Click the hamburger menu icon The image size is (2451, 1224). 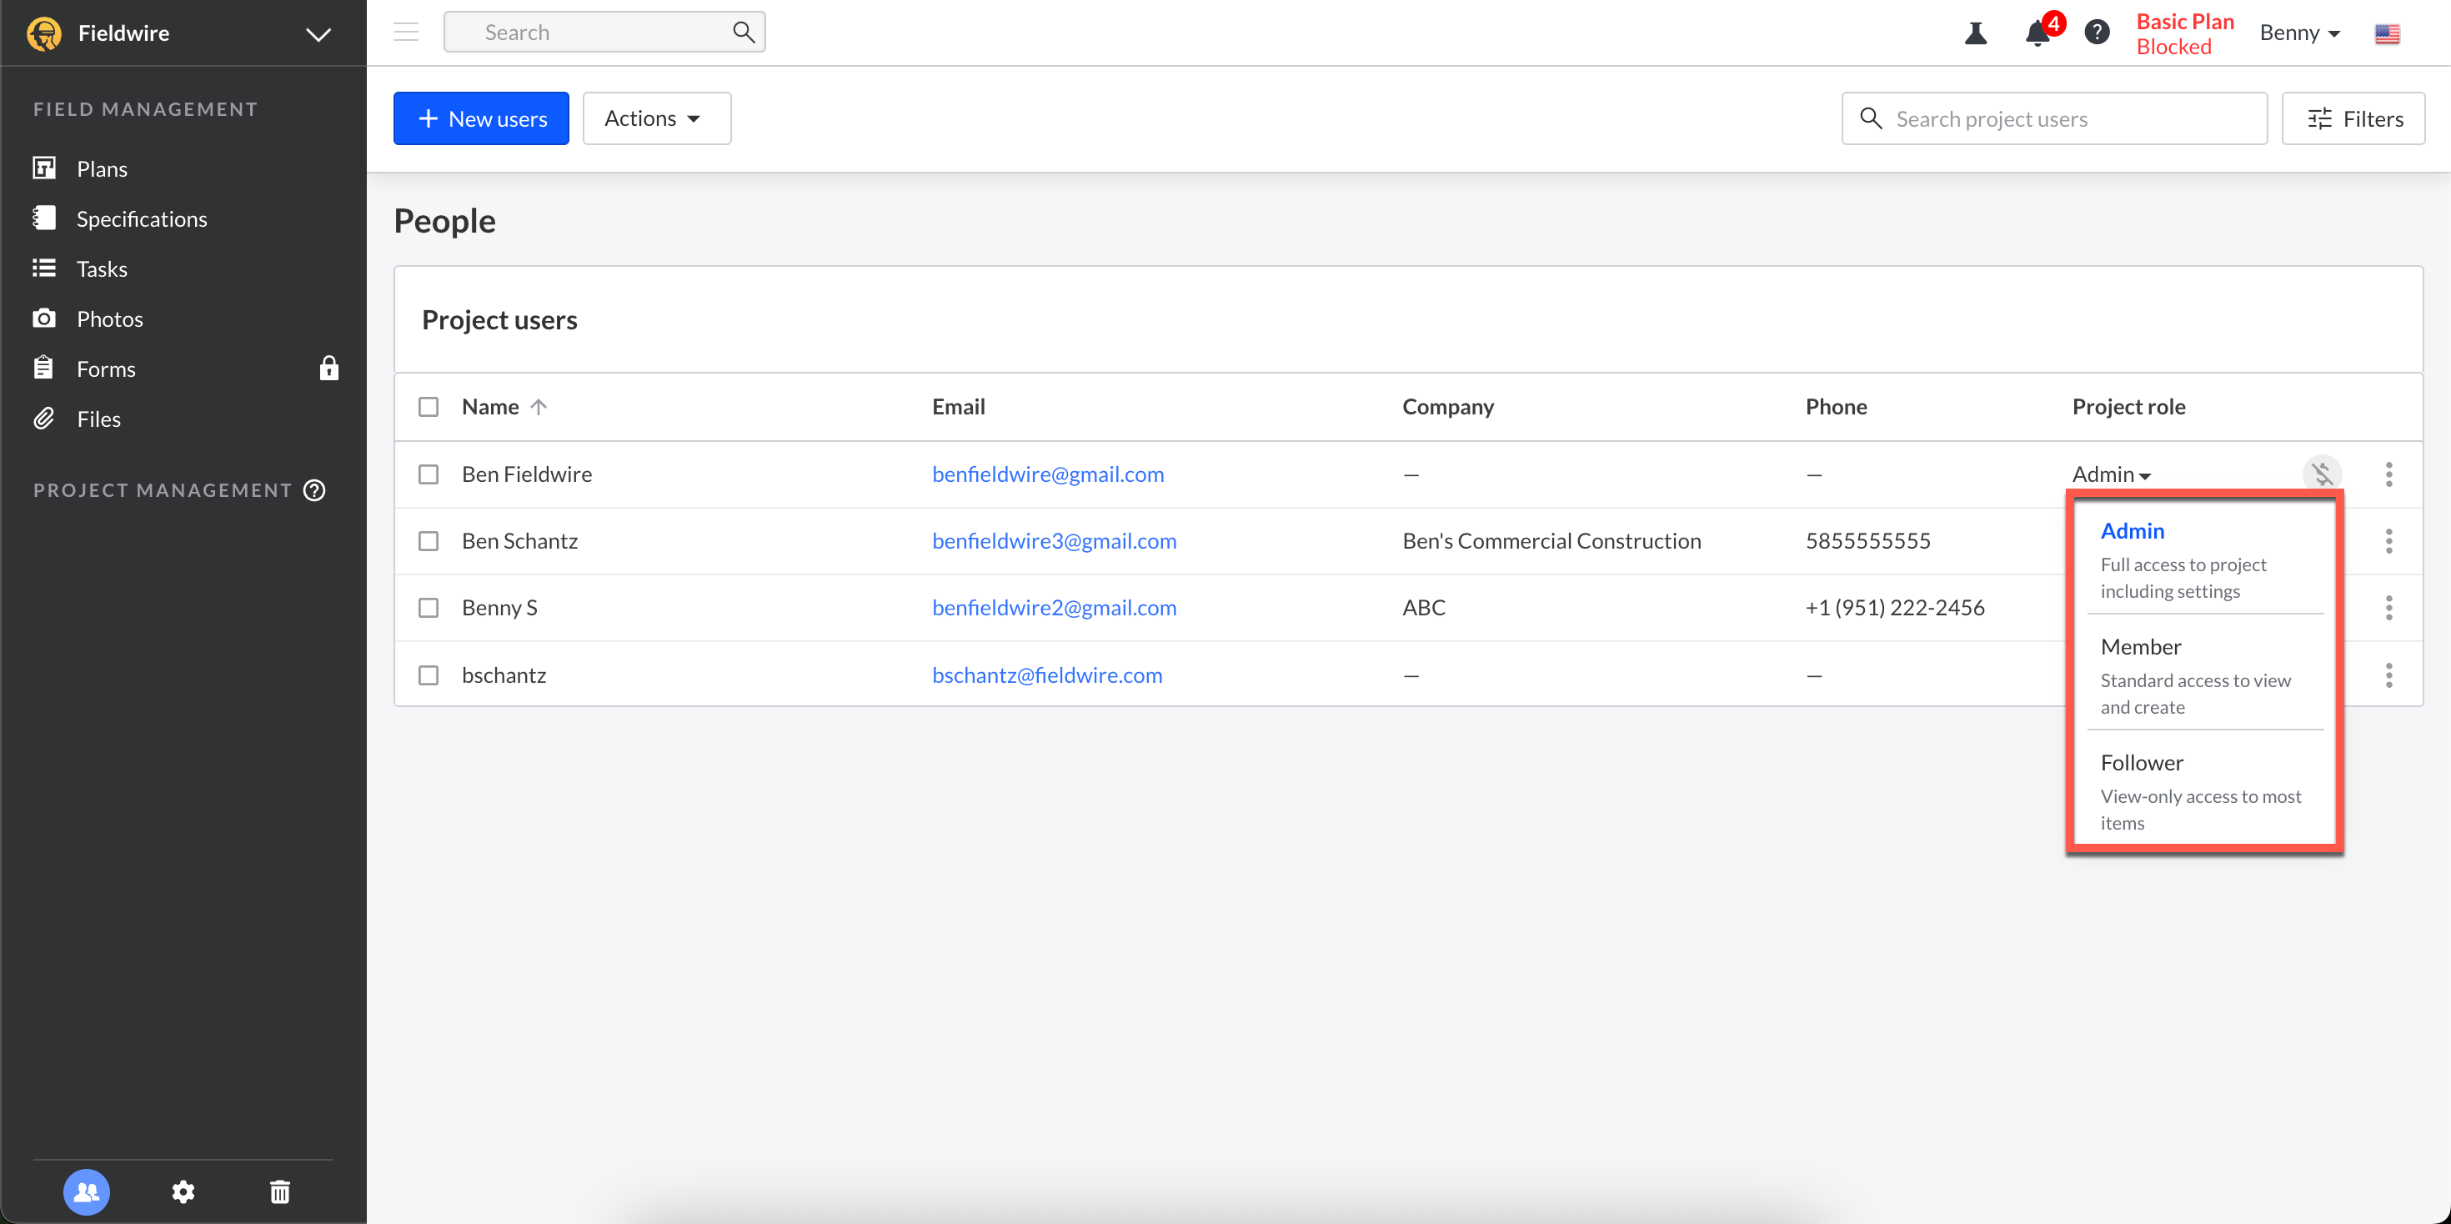(406, 33)
